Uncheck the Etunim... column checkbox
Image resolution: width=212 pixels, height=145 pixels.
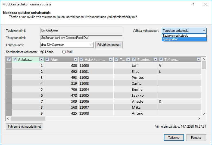tap(134, 59)
